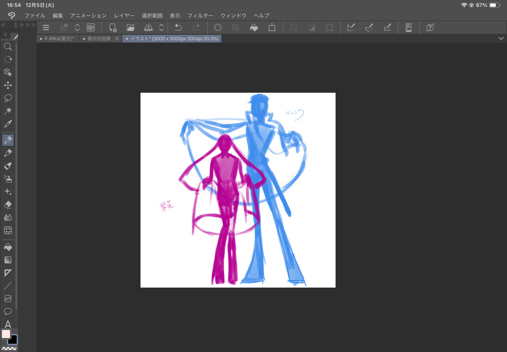Screen dimensions: 507x352
Task: Select the Text tool
Action: [8, 324]
